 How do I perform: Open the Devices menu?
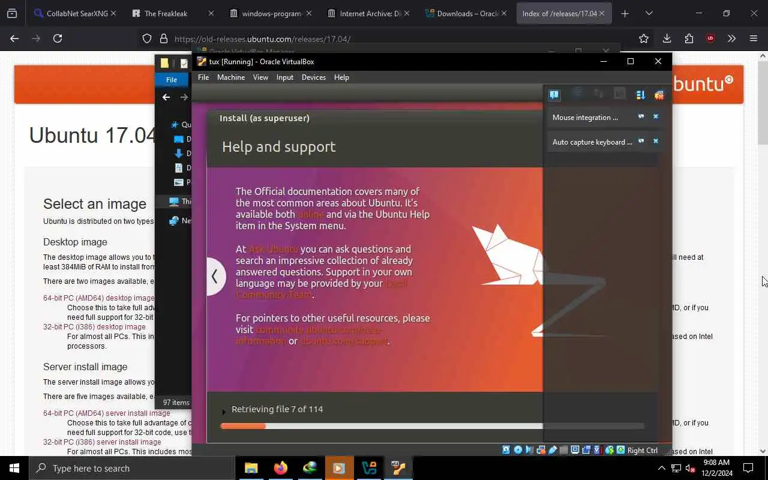[x=314, y=77]
